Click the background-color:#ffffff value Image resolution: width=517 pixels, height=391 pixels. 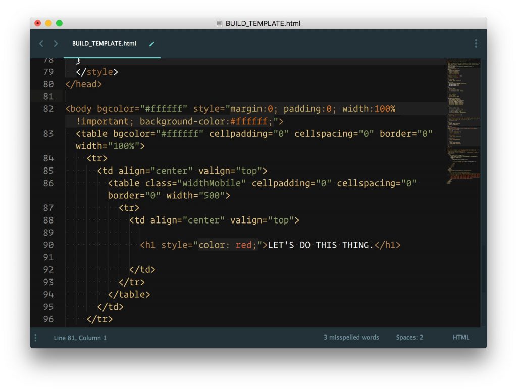206,121
